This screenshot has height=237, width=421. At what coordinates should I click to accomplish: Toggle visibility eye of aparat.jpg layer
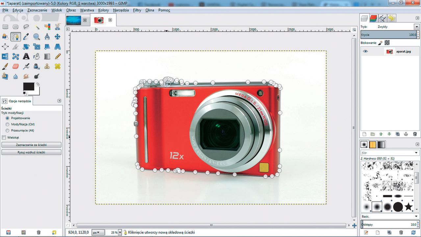click(x=365, y=51)
